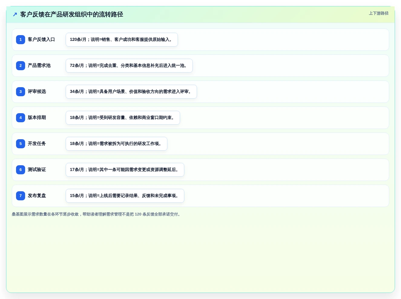
Task: Select step badge 4 for 版本排期
Action: pos(21,118)
